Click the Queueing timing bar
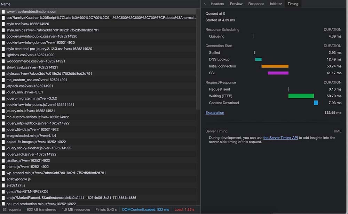This screenshot has height=214, width=348. pyautogui.click(x=253, y=36)
